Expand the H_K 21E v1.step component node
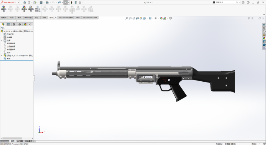 click(2, 55)
